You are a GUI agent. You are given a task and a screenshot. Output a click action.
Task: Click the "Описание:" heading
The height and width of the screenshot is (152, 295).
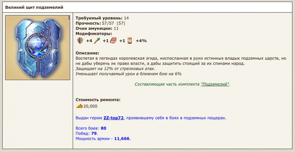[x=87, y=53]
